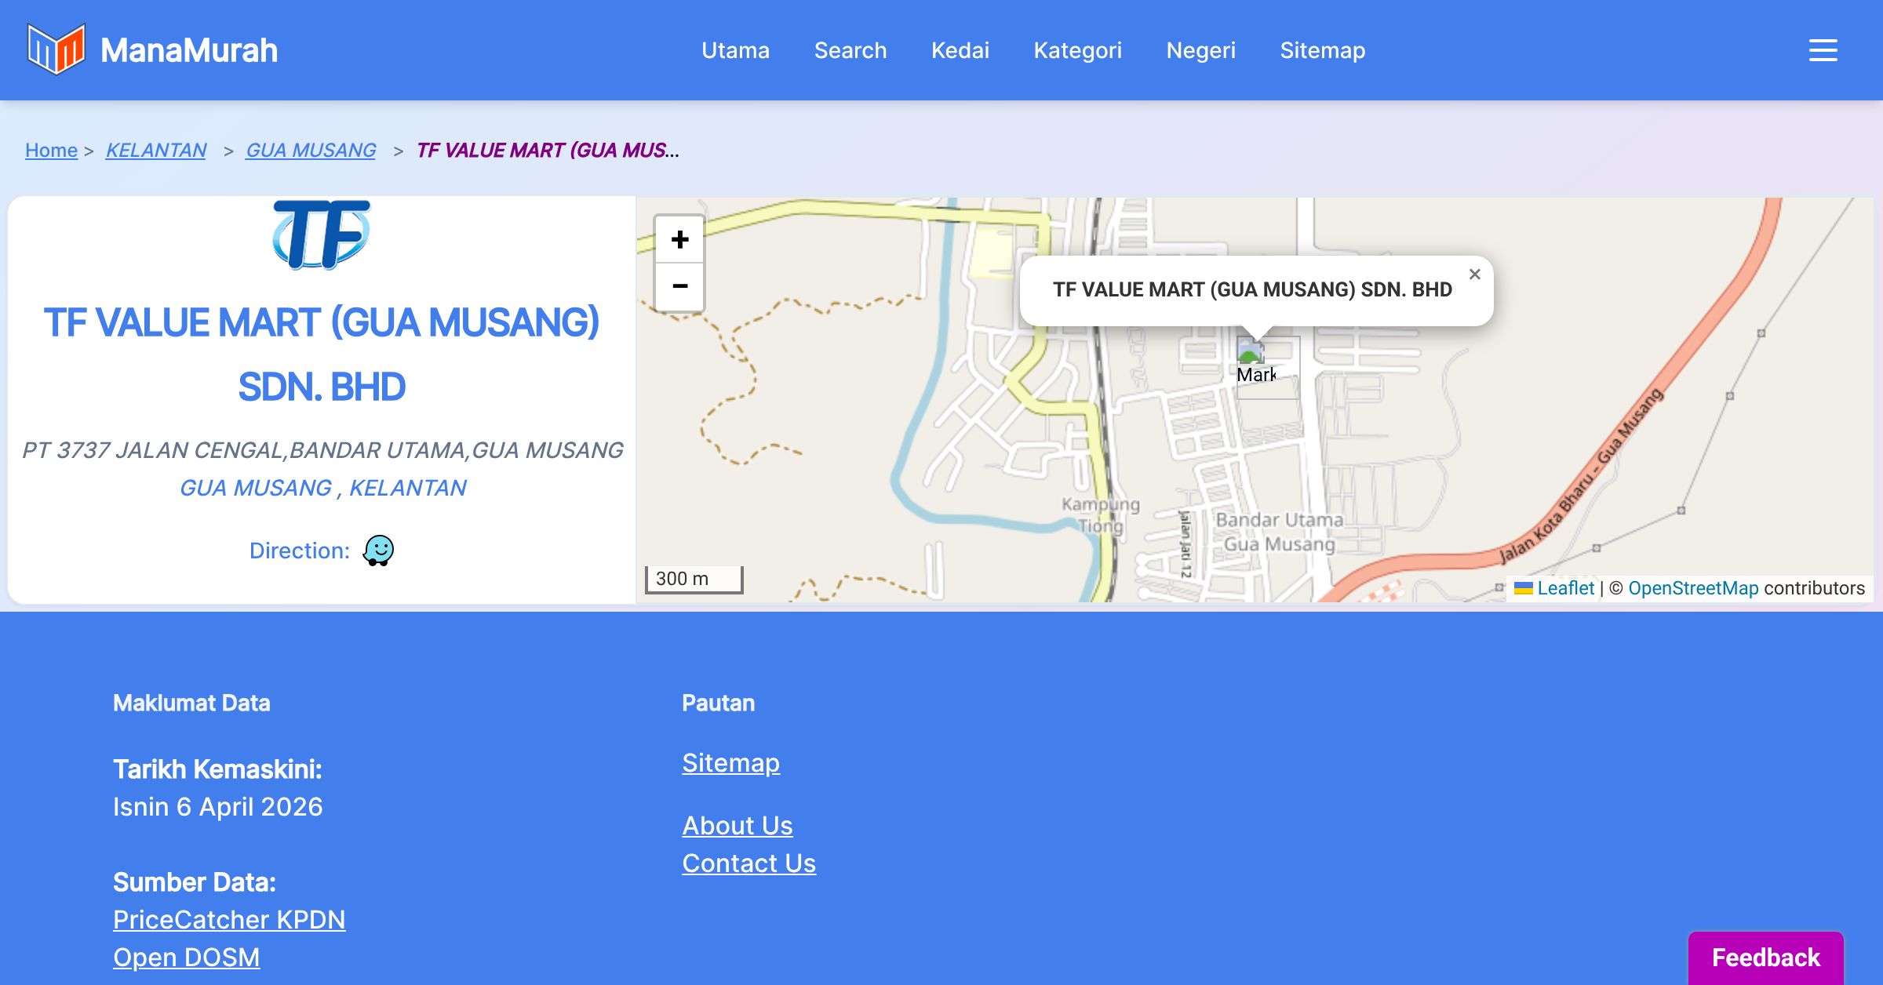Image resolution: width=1883 pixels, height=985 pixels.
Task: Zoom out on the map
Action: (x=679, y=286)
